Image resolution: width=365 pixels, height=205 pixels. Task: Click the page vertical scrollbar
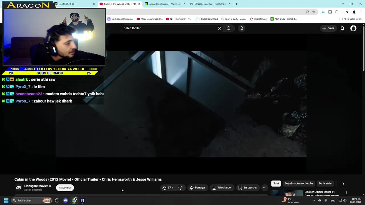pyautogui.click(x=363, y=48)
